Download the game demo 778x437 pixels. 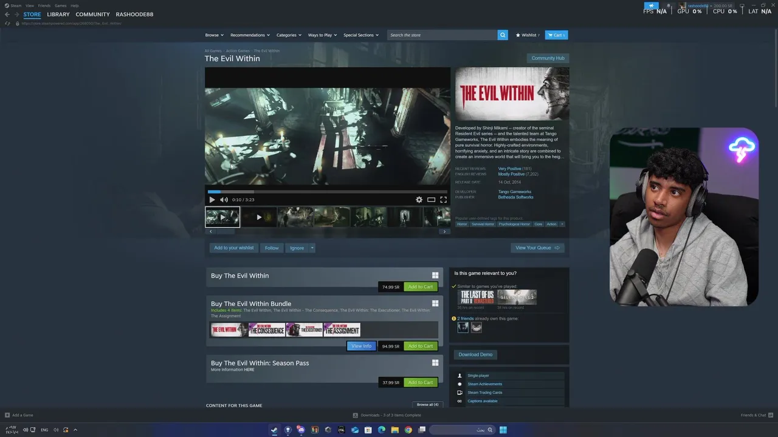pyautogui.click(x=475, y=354)
